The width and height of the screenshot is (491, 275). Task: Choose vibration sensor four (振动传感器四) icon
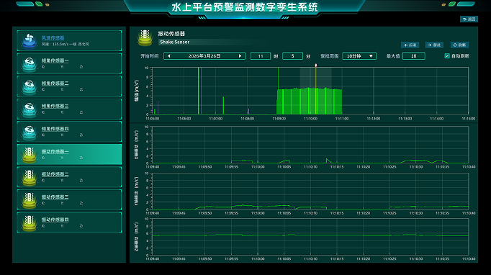point(29,223)
